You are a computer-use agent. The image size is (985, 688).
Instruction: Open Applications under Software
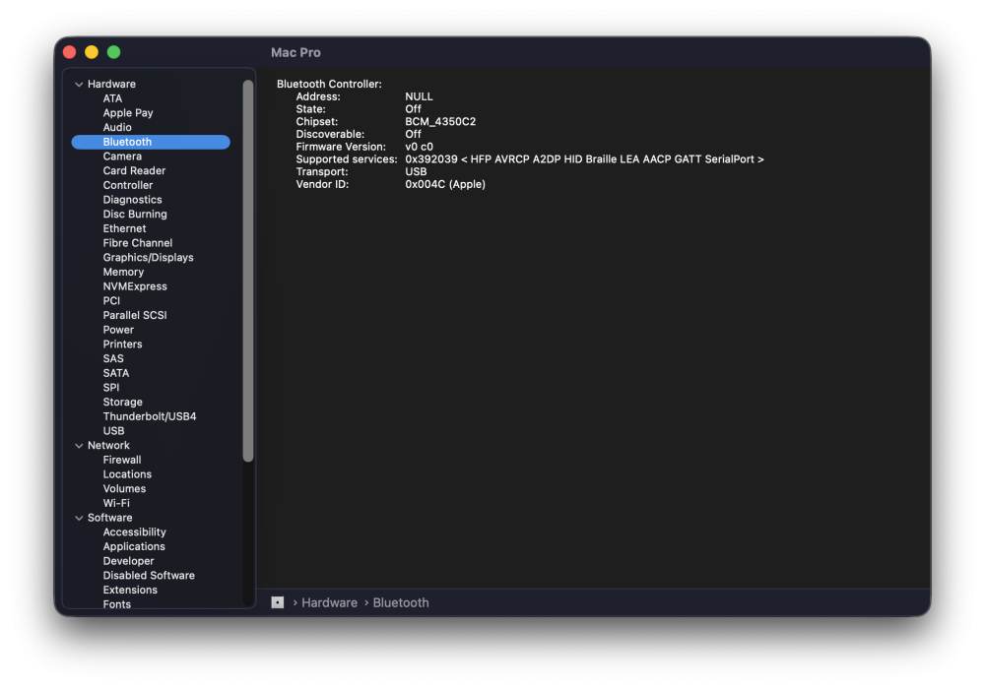click(134, 546)
